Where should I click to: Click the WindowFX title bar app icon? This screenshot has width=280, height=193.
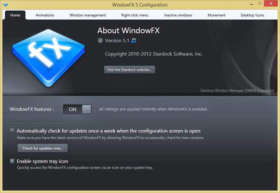click(6, 5)
